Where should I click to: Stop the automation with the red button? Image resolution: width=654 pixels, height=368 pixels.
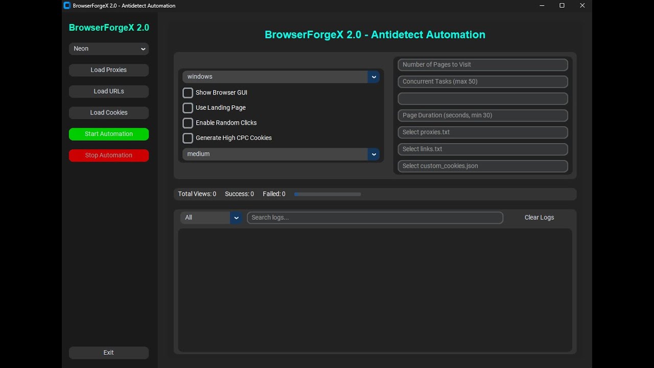[109, 155]
